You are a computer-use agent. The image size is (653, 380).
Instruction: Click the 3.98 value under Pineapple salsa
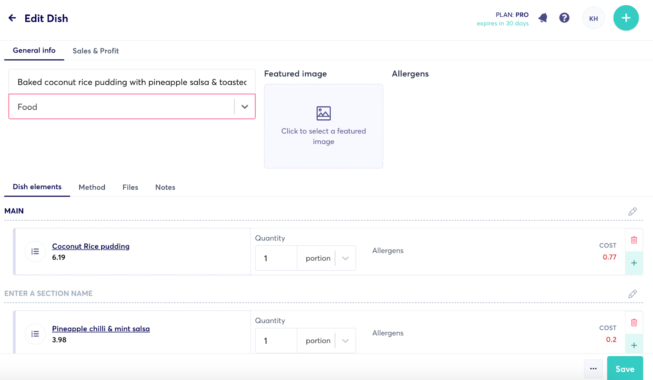coord(59,340)
